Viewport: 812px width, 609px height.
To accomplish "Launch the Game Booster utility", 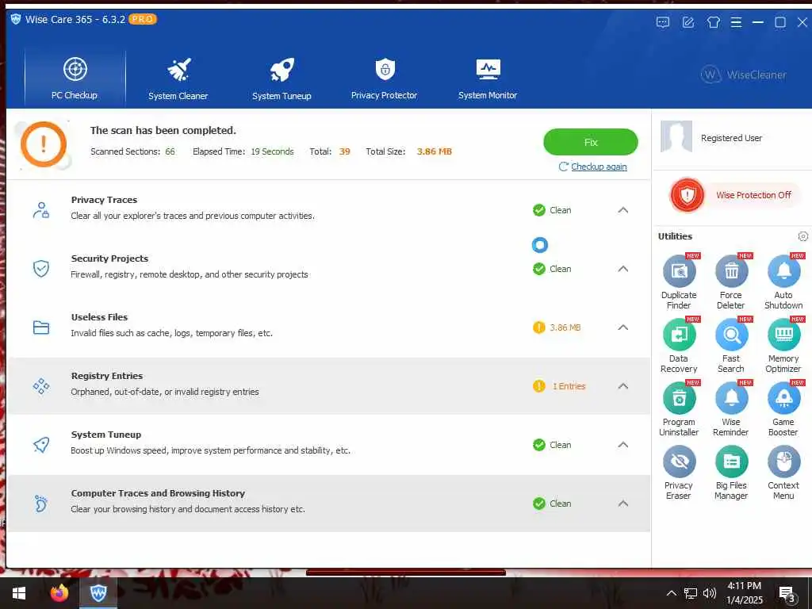I will [783, 408].
